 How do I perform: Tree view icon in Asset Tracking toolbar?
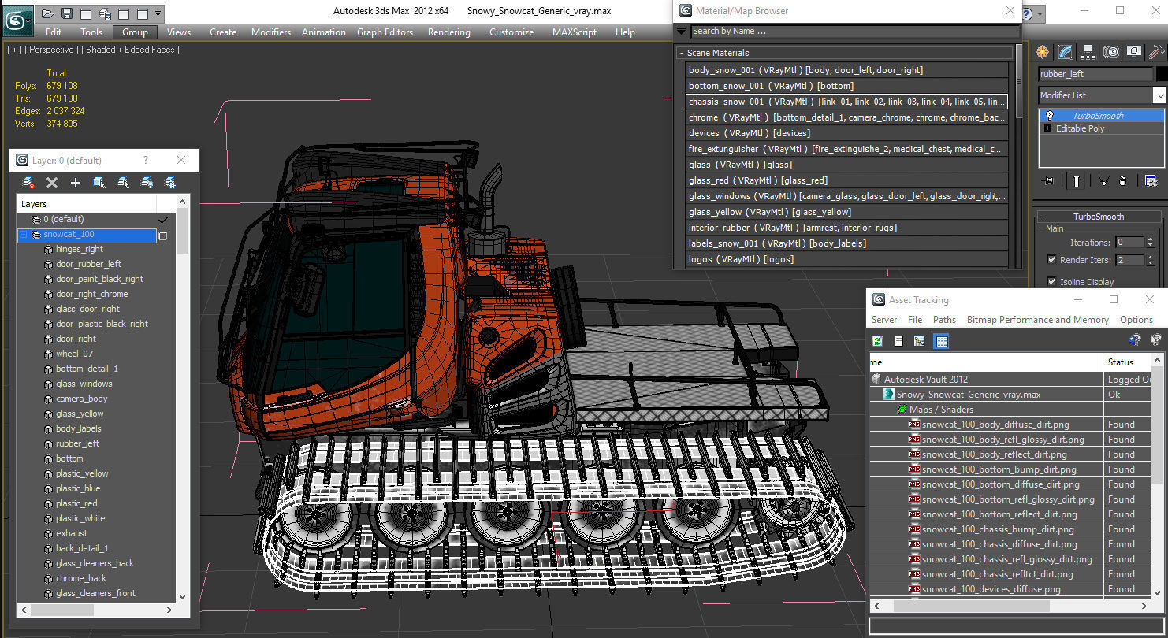pyautogui.click(x=919, y=340)
